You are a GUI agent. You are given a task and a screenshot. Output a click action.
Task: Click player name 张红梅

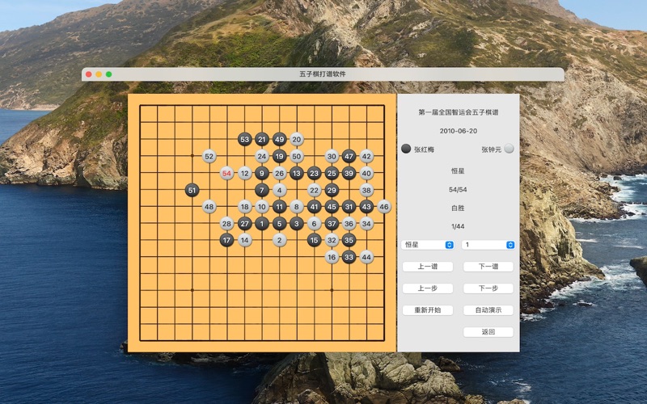tap(424, 149)
